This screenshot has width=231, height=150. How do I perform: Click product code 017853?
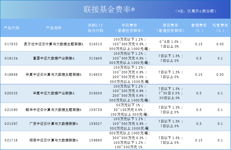[x=11, y=44]
